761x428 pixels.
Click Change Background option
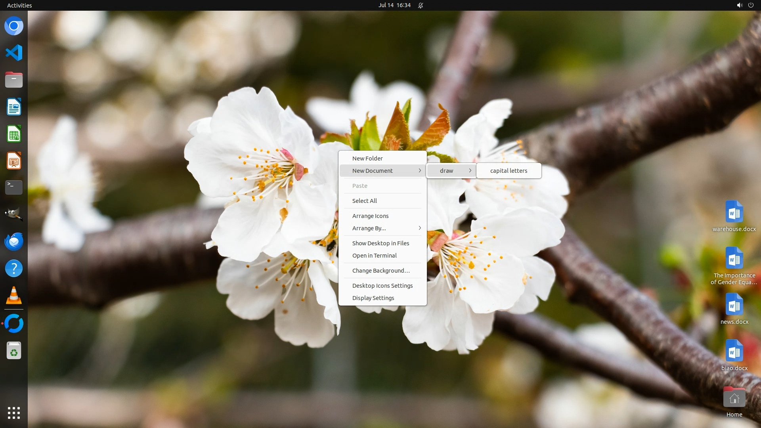381,271
